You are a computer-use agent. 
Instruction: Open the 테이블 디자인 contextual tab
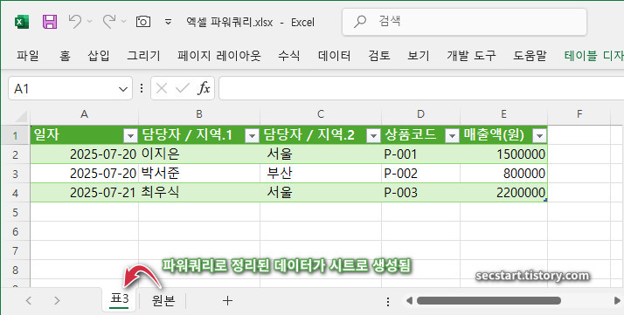[593, 56]
